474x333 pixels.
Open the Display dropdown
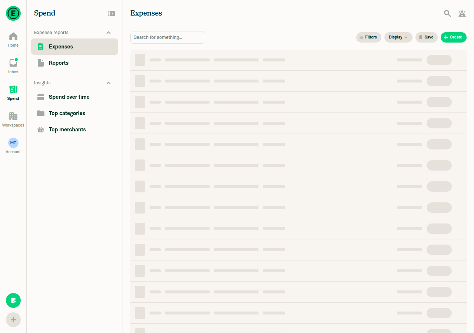coord(398,37)
